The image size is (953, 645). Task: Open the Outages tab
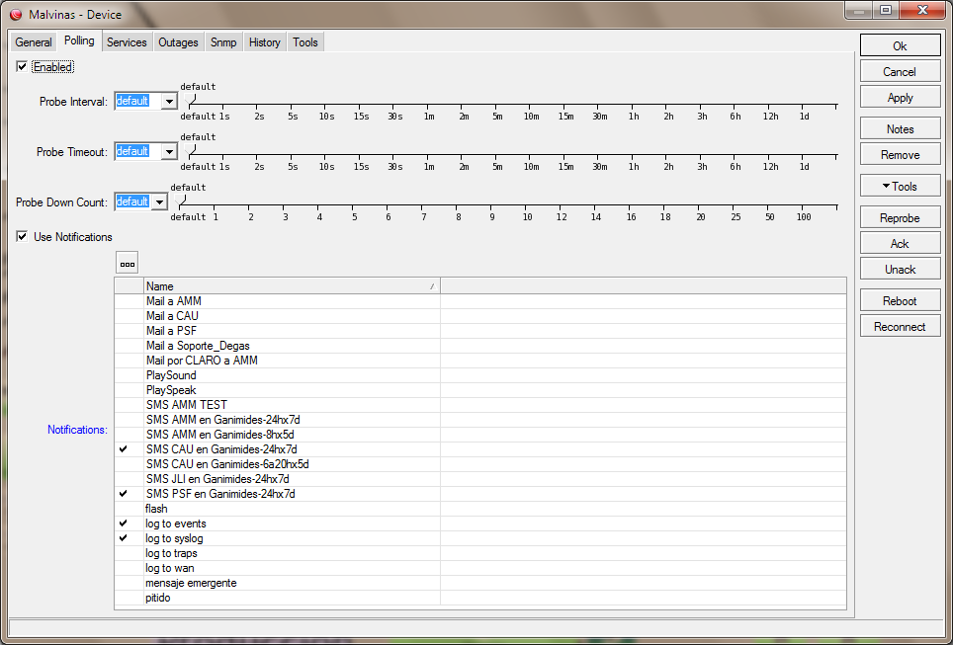pos(178,41)
